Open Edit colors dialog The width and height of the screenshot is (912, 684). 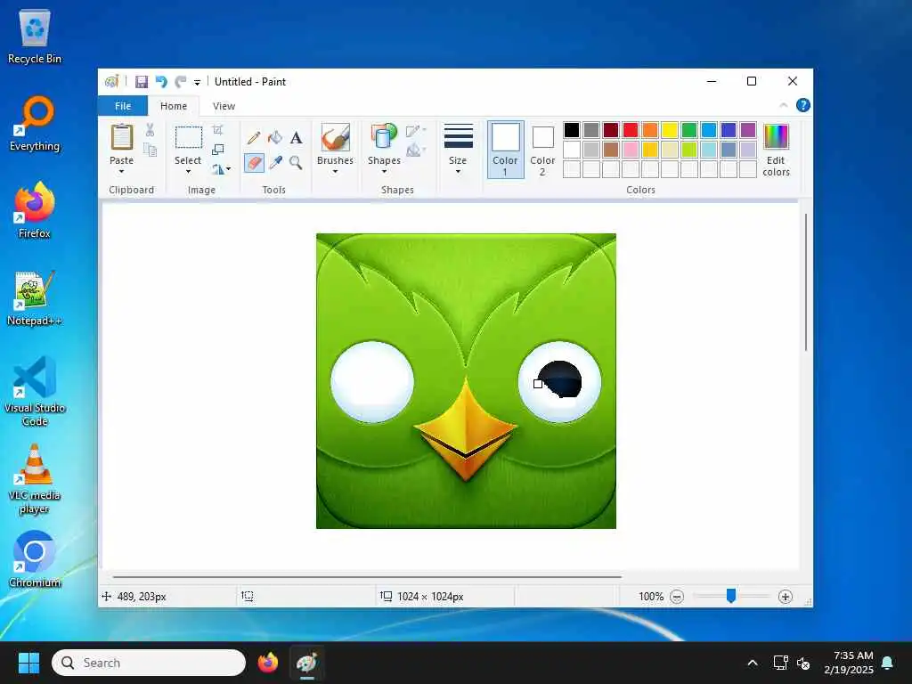pyautogui.click(x=776, y=150)
